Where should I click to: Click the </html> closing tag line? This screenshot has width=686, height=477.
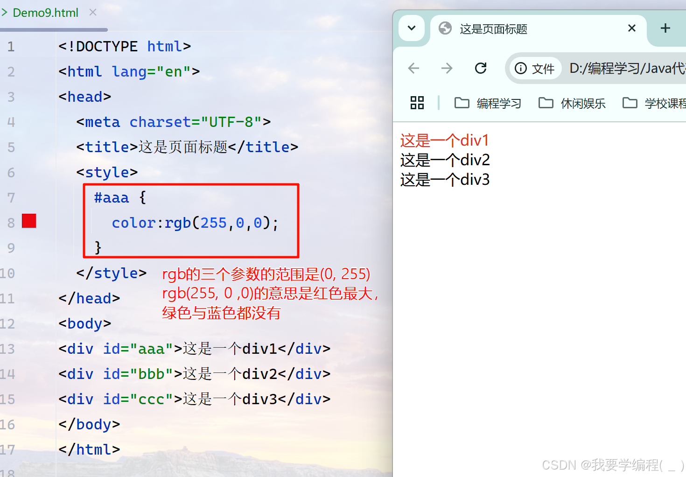[x=89, y=450]
